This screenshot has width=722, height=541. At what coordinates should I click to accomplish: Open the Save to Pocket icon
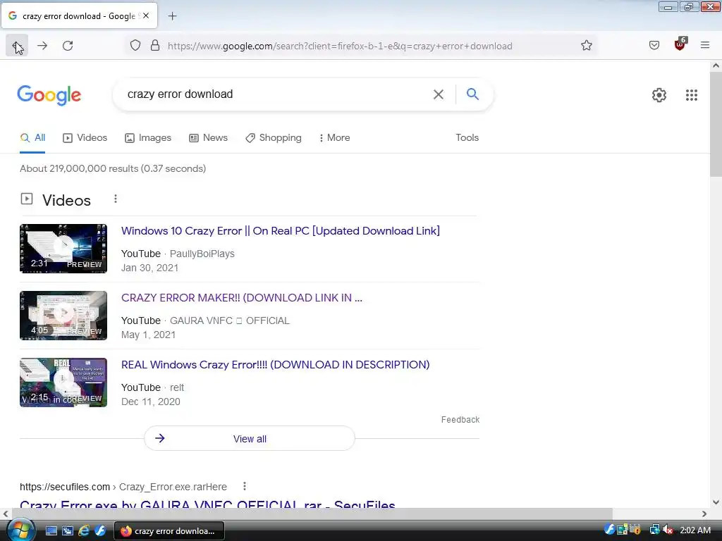click(654, 46)
